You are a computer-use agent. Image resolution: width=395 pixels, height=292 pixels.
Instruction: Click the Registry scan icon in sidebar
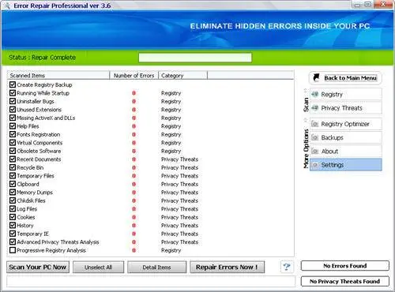pos(314,94)
